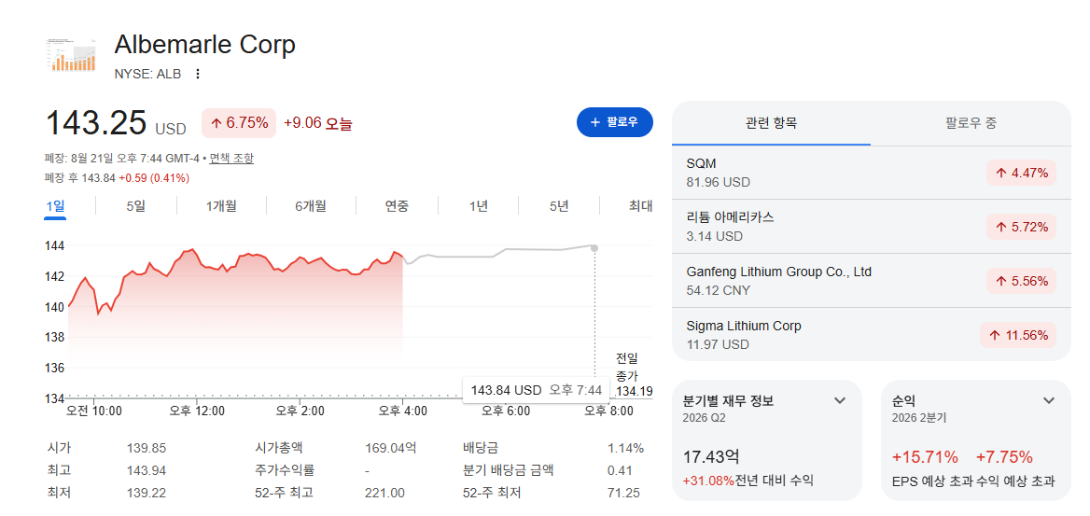Viewport: 1090px width, 516px height.
Task: Click the 6.75% up-arrow change badge
Action: [x=239, y=123]
